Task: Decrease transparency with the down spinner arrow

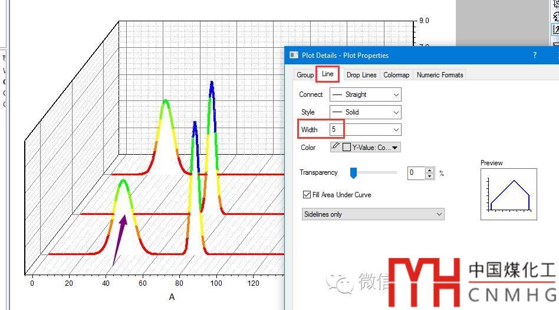Action: pos(429,176)
